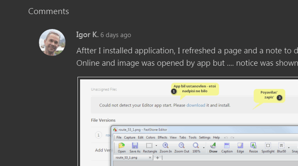This screenshot has width=298, height=166.
Task: Expand the zoom level dropdown arrow
Action: coord(203,148)
